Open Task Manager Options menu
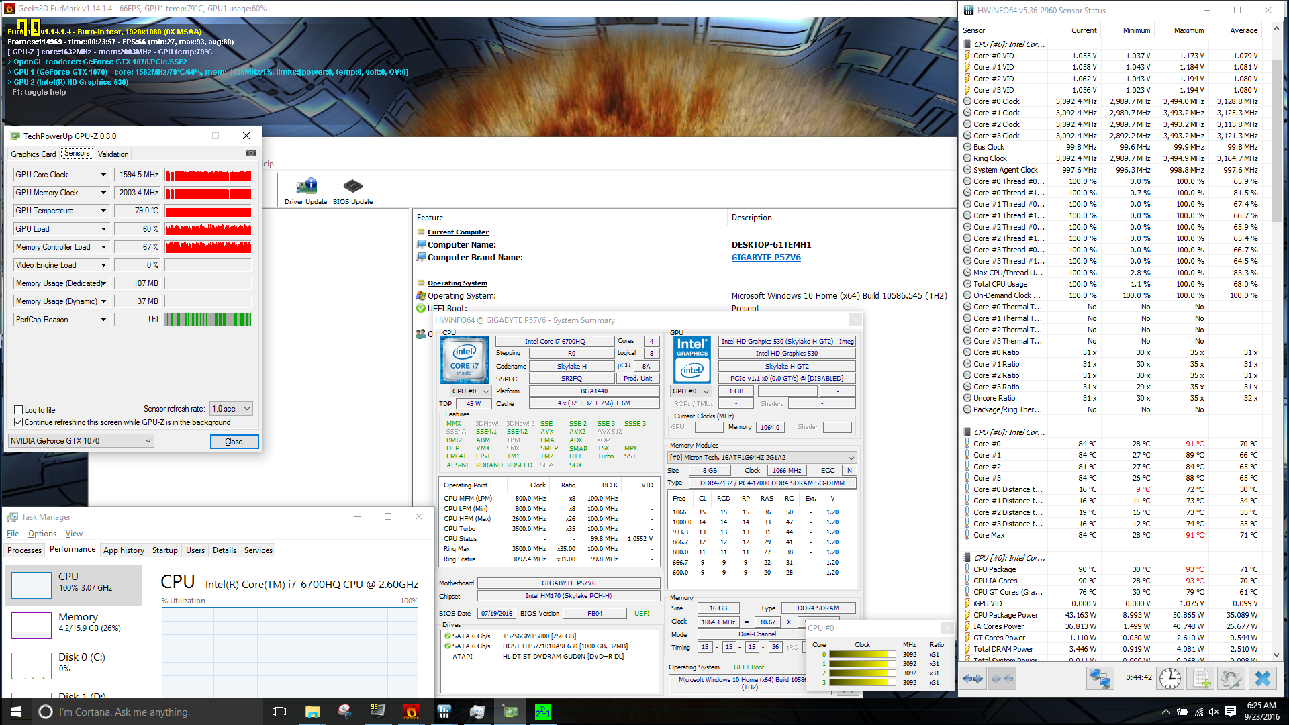1289x725 pixels. tap(42, 534)
